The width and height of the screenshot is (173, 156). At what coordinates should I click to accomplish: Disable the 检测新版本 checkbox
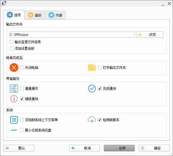click(x=100, y=120)
